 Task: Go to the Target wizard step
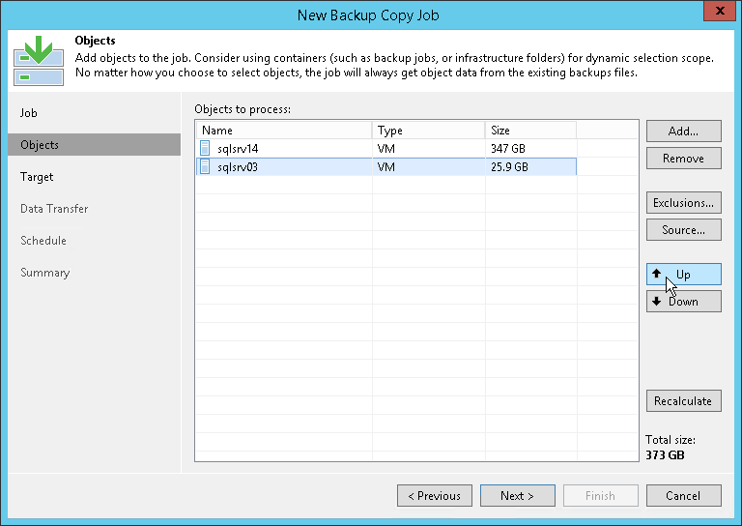pos(37,177)
